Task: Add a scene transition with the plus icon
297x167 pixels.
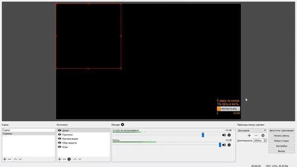Action: click(x=249, y=135)
